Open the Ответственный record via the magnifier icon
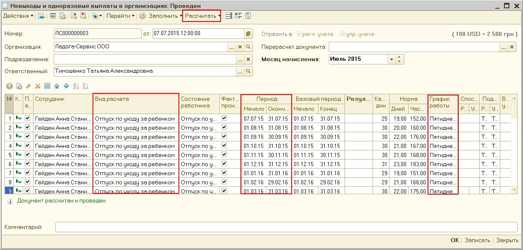 tap(248, 71)
